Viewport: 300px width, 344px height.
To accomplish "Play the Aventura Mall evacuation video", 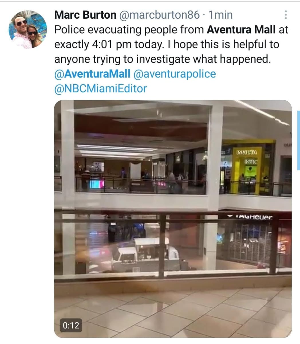I will pos(173,219).
